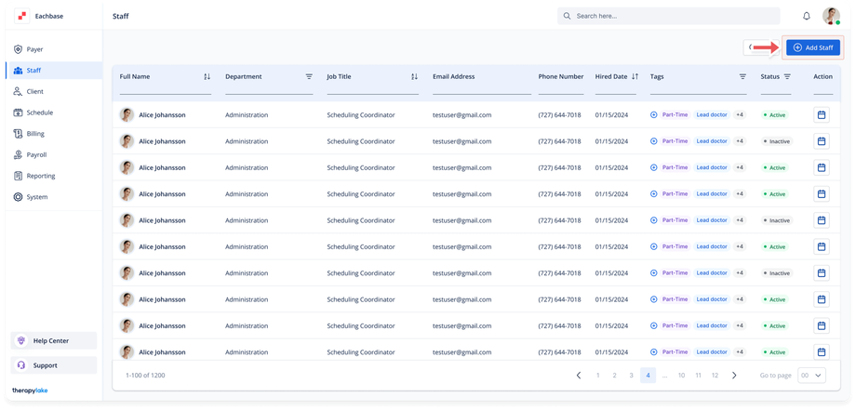Select page 10 in pagination
Image resolution: width=856 pixels, height=410 pixels.
pos(682,375)
